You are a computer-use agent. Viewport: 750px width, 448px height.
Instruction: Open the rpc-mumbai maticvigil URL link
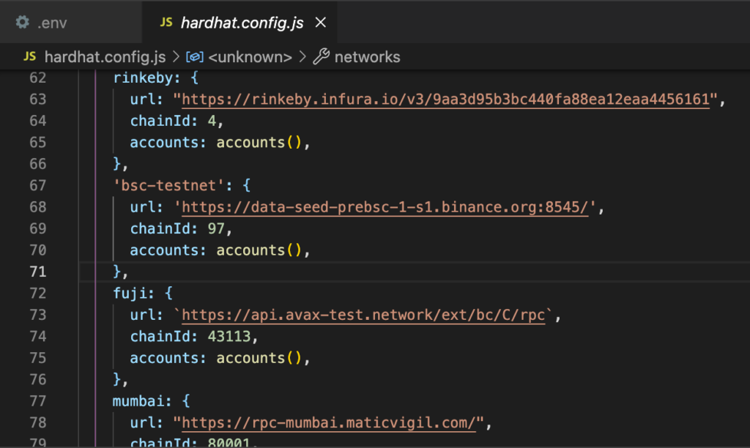coord(329,422)
